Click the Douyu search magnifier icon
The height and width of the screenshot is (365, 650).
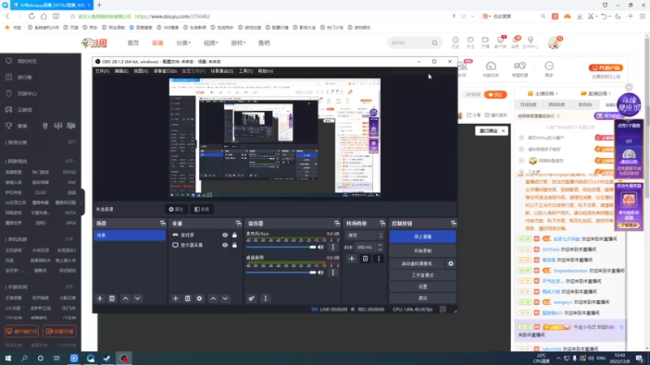tap(435, 43)
